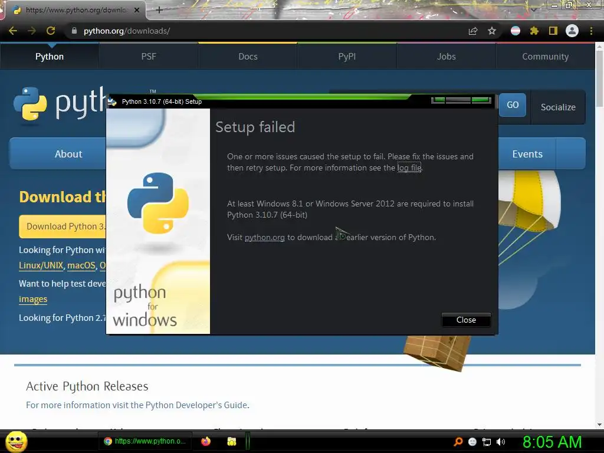Open the PyPI navigation tab
The width and height of the screenshot is (604, 453).
pyautogui.click(x=347, y=56)
